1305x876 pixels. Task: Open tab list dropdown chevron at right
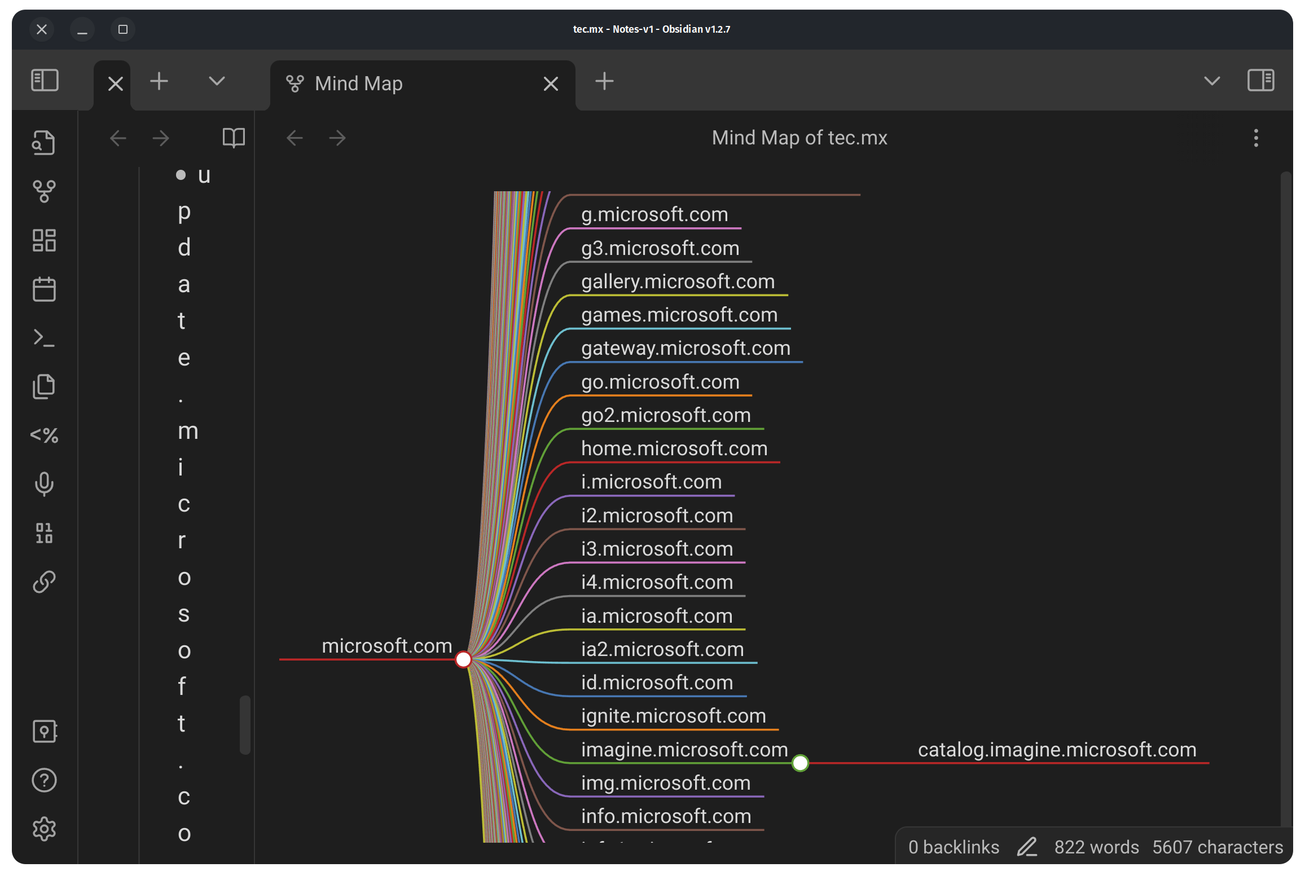pyautogui.click(x=1211, y=81)
